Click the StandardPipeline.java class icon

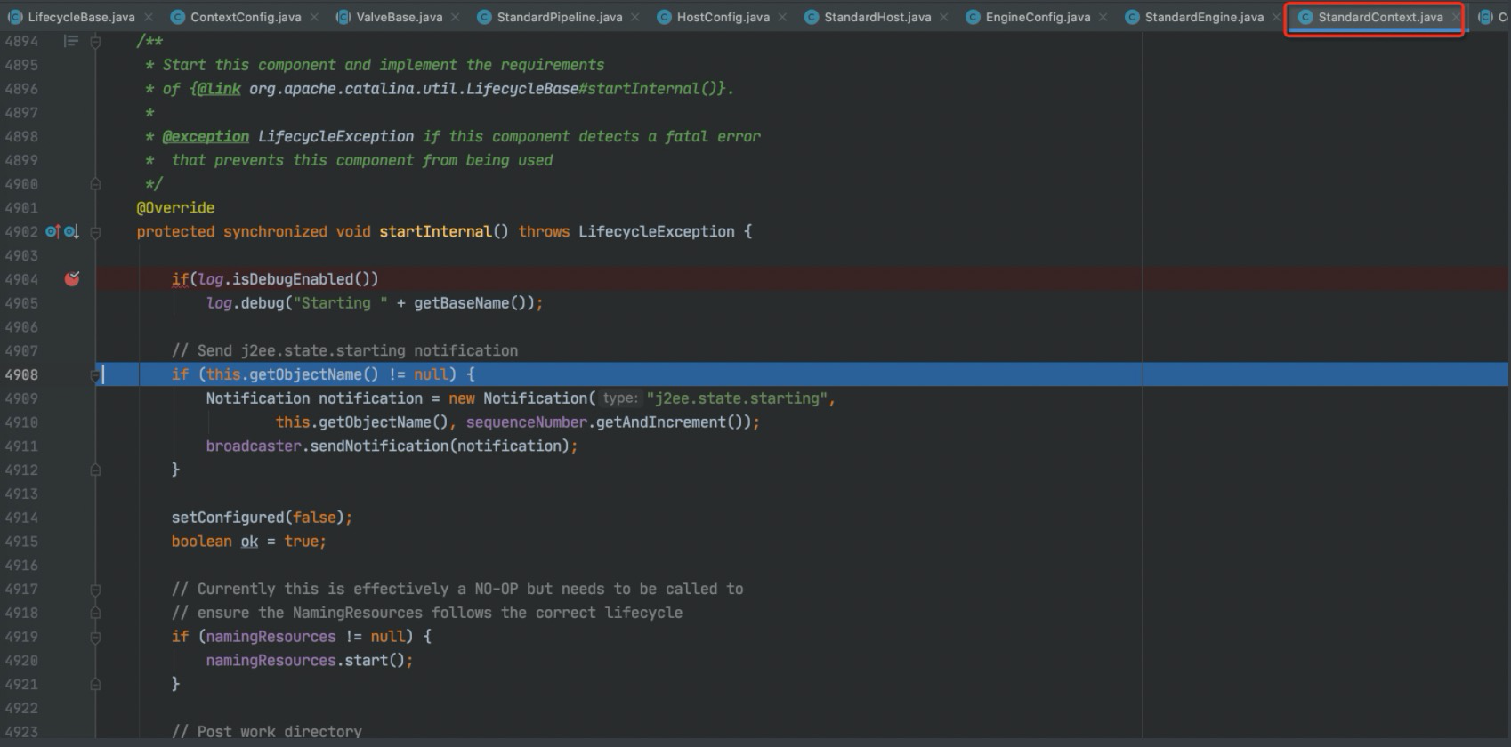484,17
